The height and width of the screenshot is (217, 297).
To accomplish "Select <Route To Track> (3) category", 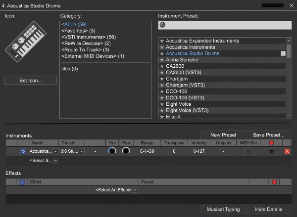I will tap(85, 50).
